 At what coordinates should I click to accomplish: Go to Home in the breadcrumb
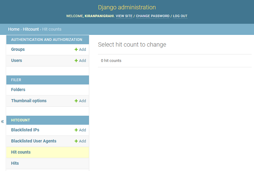pos(14,29)
